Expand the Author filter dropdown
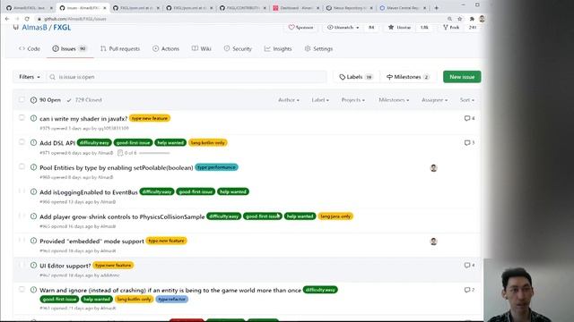Image resolution: width=574 pixels, height=322 pixels. pos(289,100)
